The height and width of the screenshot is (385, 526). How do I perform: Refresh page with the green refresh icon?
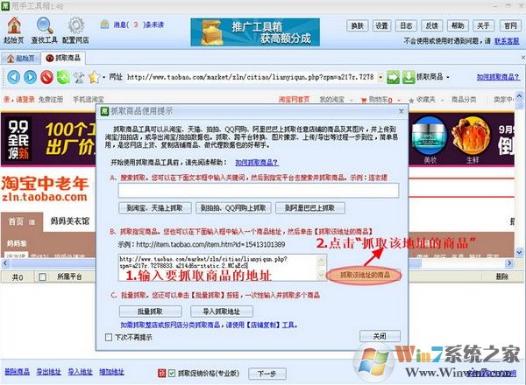(x=63, y=77)
